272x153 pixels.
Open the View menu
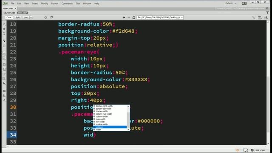[x=26, y=3]
